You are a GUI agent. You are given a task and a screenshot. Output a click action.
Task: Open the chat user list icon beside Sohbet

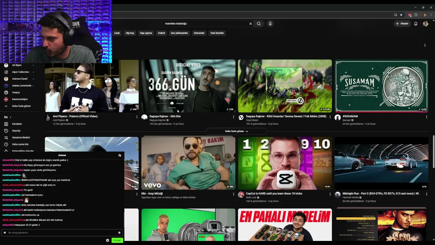(x=120, y=155)
